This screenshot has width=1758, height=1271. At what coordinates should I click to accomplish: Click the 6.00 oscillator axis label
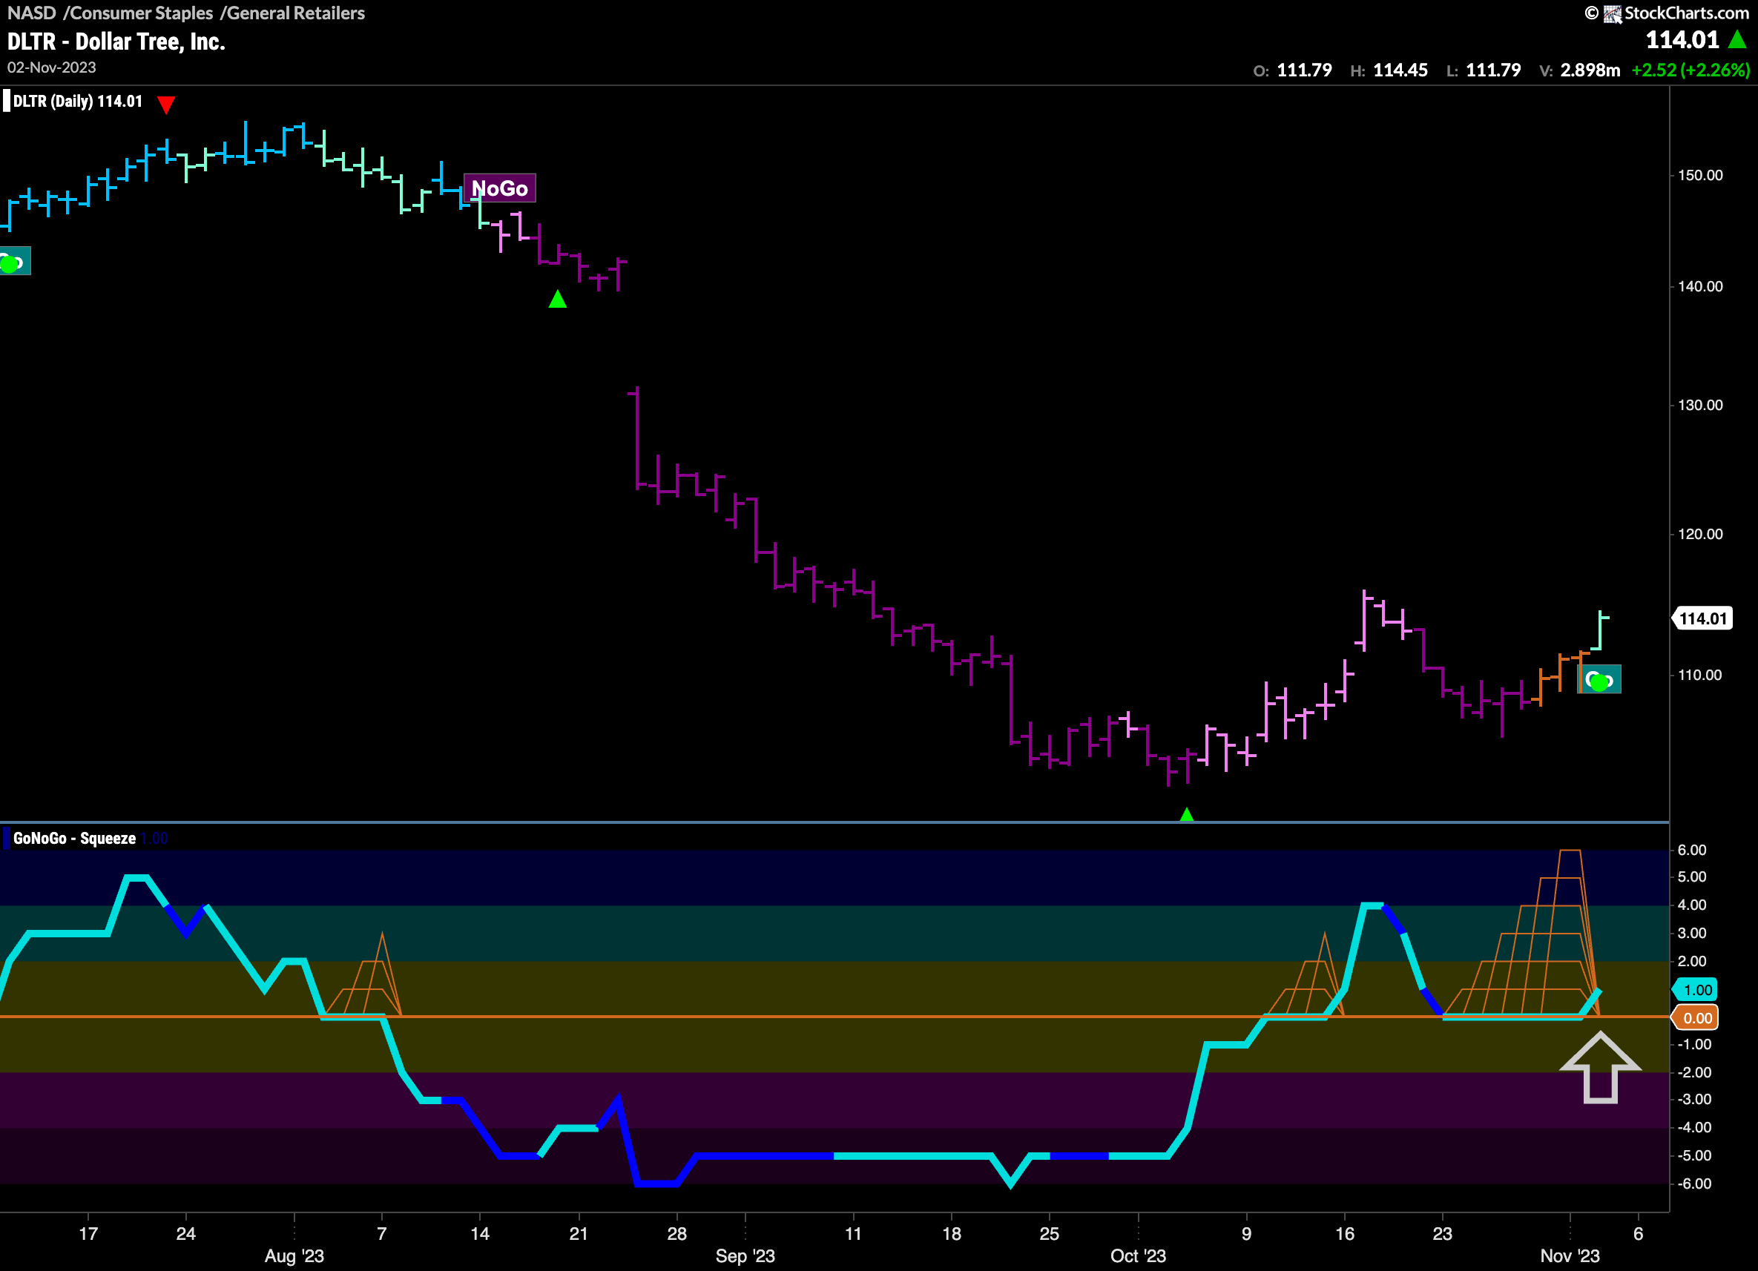[x=1691, y=850]
